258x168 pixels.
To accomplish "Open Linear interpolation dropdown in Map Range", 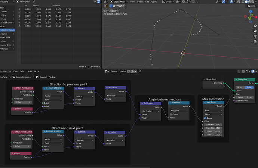I will [213, 114].
